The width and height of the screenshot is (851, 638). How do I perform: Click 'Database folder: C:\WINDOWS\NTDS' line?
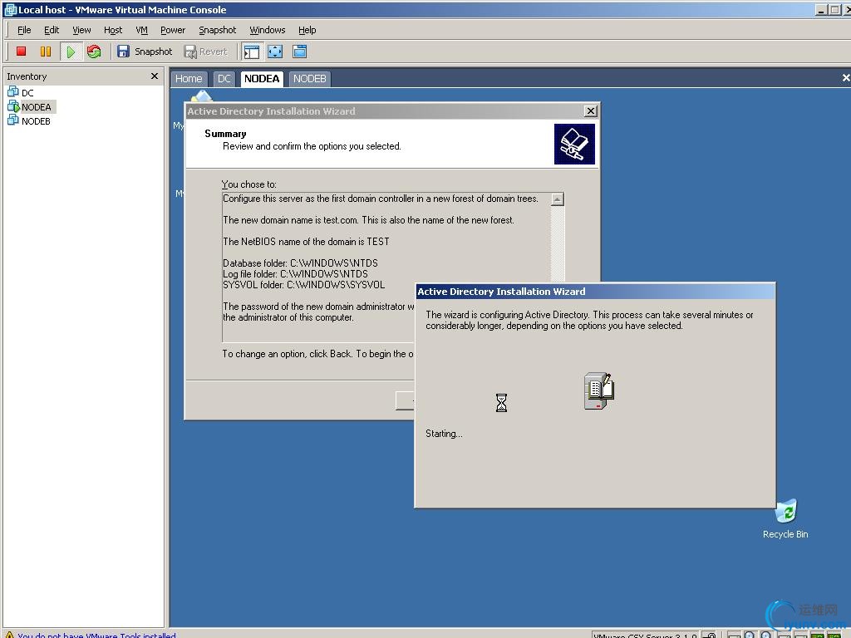point(300,263)
